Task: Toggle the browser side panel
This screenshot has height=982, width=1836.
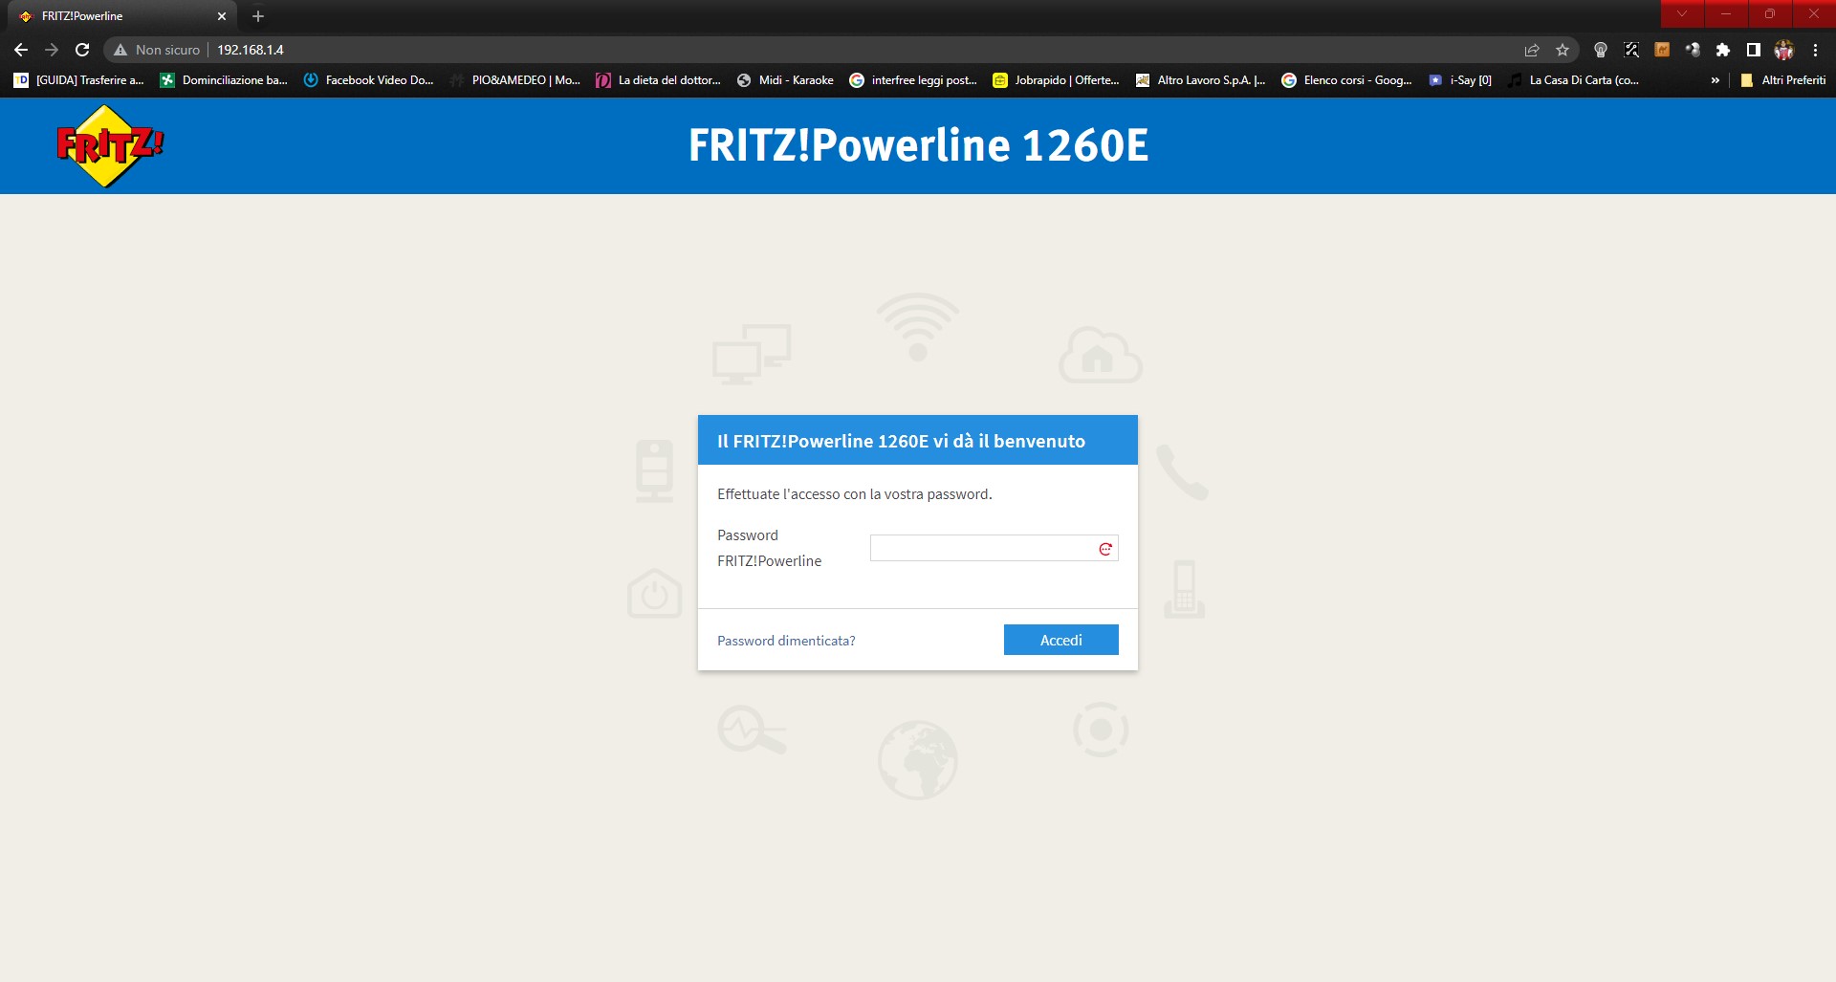Action: (x=1754, y=50)
